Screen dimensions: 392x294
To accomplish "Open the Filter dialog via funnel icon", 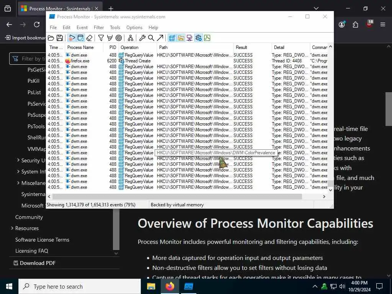I will (101, 38).
